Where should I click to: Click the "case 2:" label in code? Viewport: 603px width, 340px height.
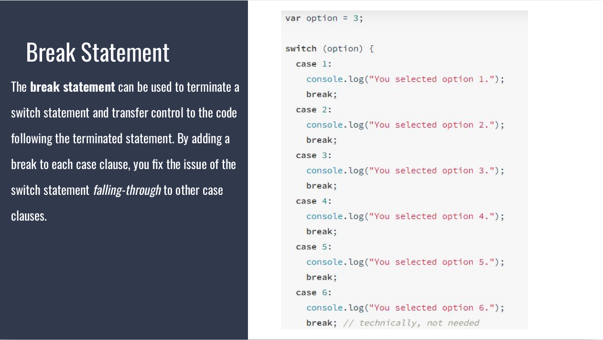pyautogui.click(x=313, y=110)
